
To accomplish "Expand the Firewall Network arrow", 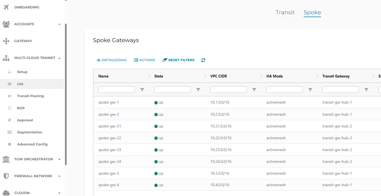I will click(x=59, y=176).
